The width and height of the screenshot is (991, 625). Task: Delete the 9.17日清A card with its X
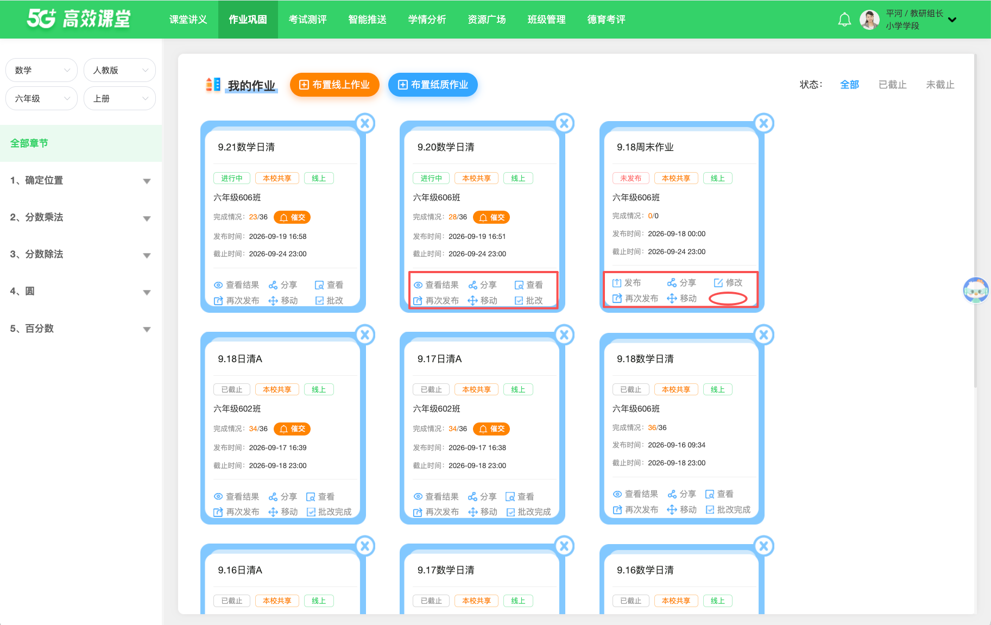[x=565, y=335]
